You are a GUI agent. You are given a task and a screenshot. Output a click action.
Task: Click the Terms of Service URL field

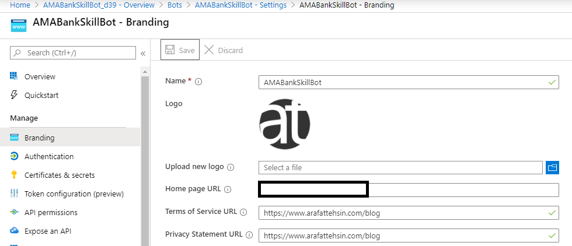pos(409,213)
